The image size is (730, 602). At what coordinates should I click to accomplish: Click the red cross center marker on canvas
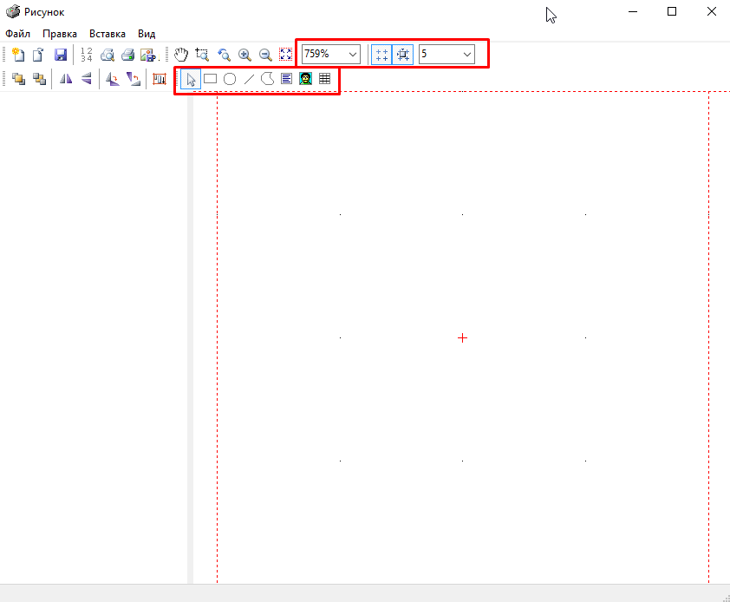pos(462,337)
